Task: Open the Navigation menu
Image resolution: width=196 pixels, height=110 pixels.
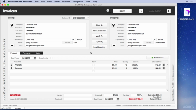Action: click(x=77, y=2)
